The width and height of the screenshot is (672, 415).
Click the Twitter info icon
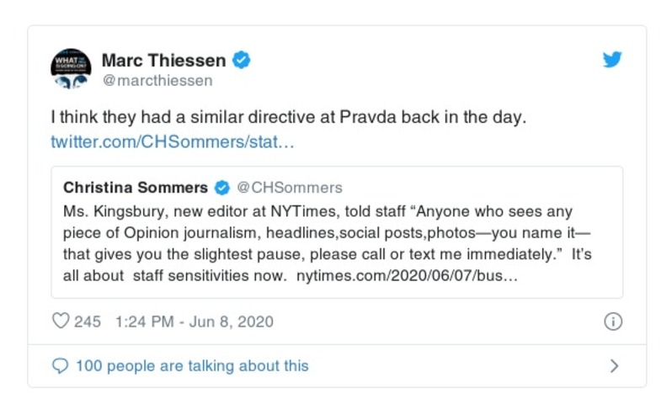[613, 322]
